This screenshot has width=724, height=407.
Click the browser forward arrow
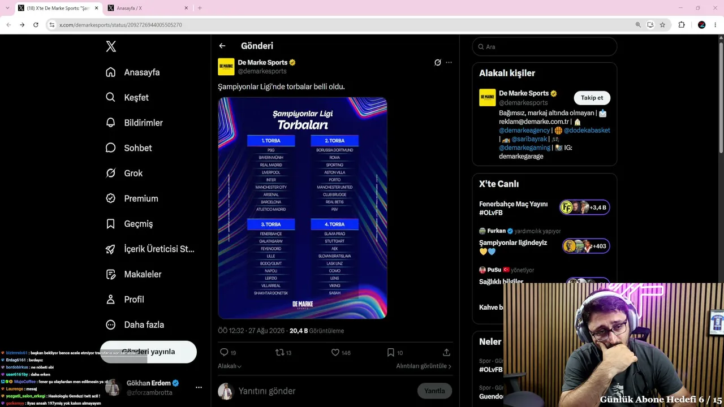click(22, 25)
